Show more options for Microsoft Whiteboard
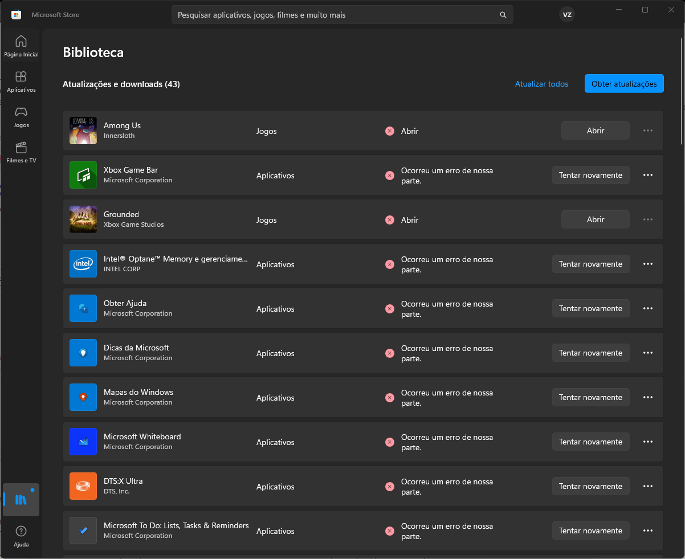The image size is (685, 559). point(647,442)
